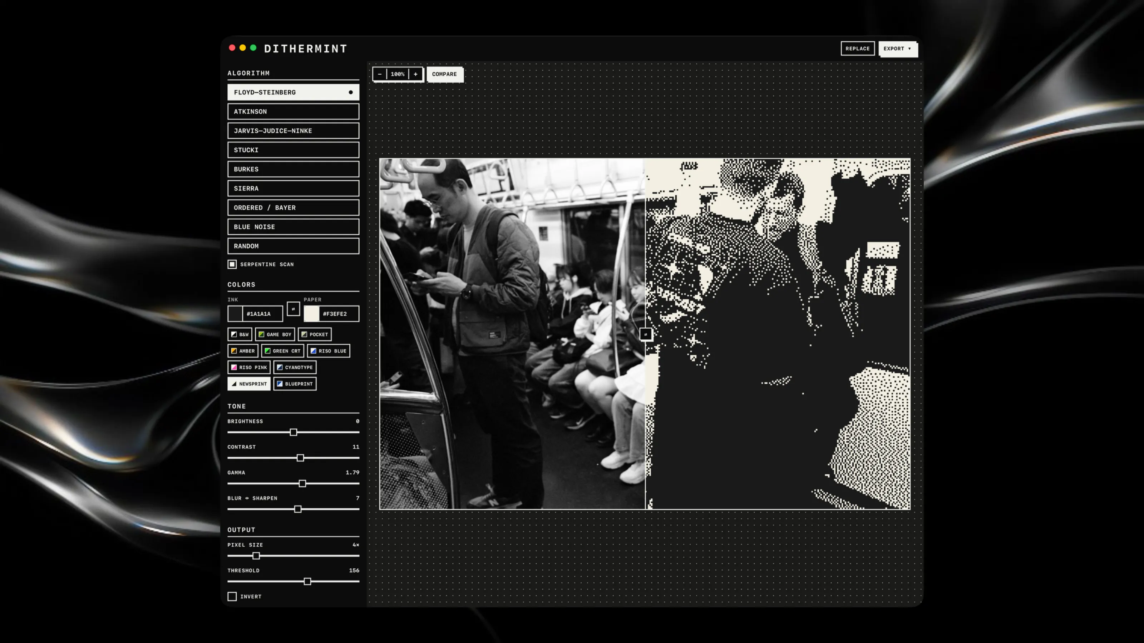Image resolution: width=1144 pixels, height=643 pixels.
Task: Open the Export dropdown menu
Action: pos(898,48)
